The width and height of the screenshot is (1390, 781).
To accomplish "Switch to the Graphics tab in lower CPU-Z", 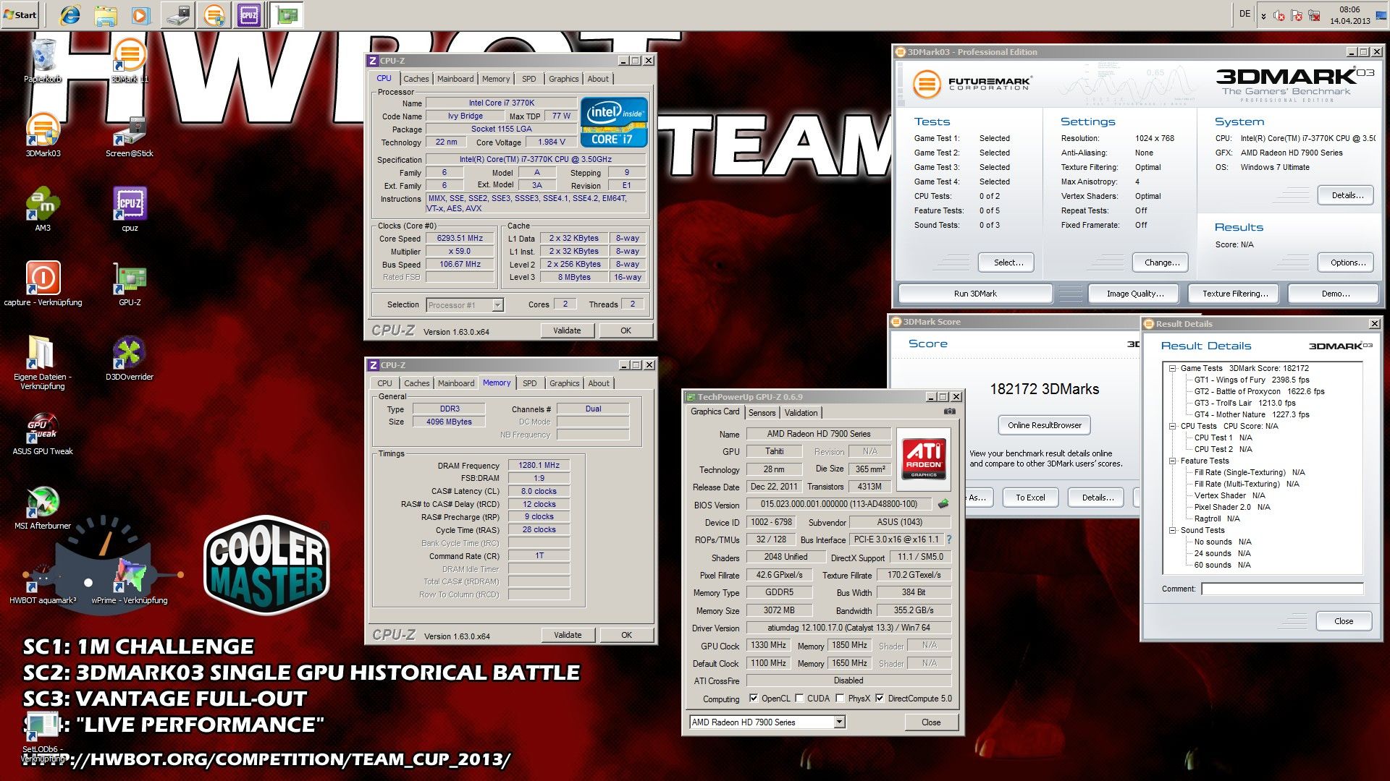I will coord(565,383).
